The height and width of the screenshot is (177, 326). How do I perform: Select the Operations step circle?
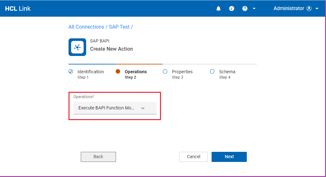click(x=118, y=71)
